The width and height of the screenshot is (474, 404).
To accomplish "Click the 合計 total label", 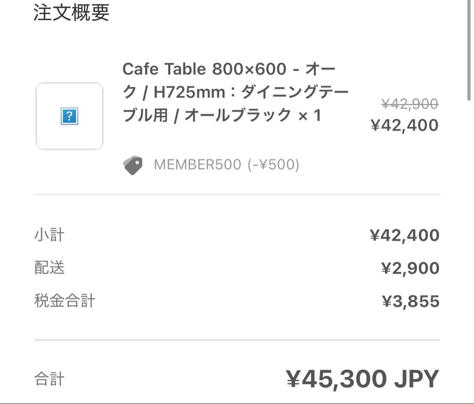I will pos(49,379).
